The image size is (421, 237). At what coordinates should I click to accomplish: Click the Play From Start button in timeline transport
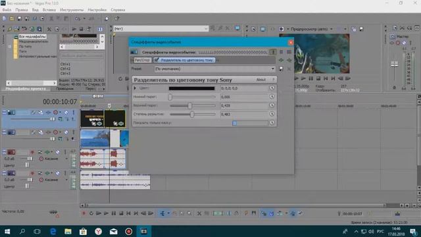pyautogui.click(x=99, y=213)
